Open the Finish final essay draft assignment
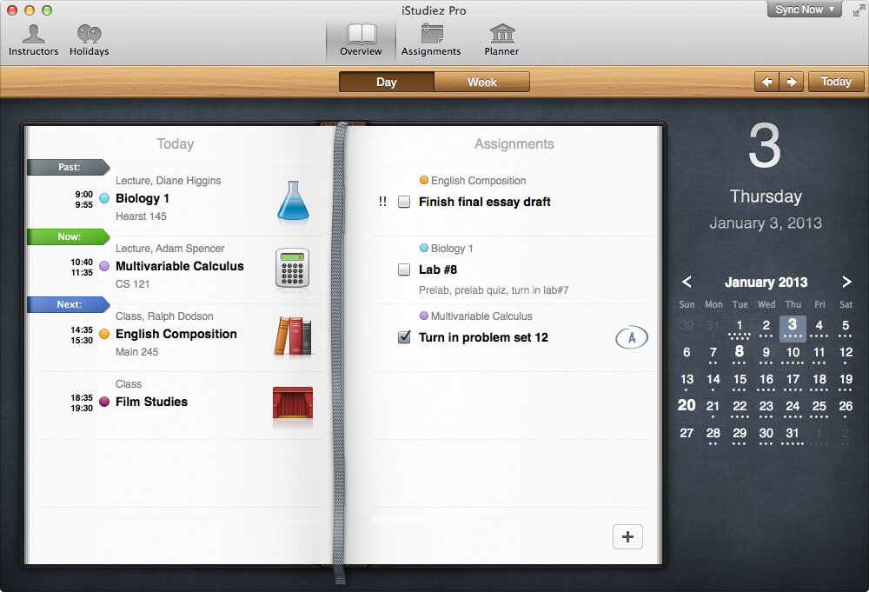The image size is (869, 592). click(484, 202)
